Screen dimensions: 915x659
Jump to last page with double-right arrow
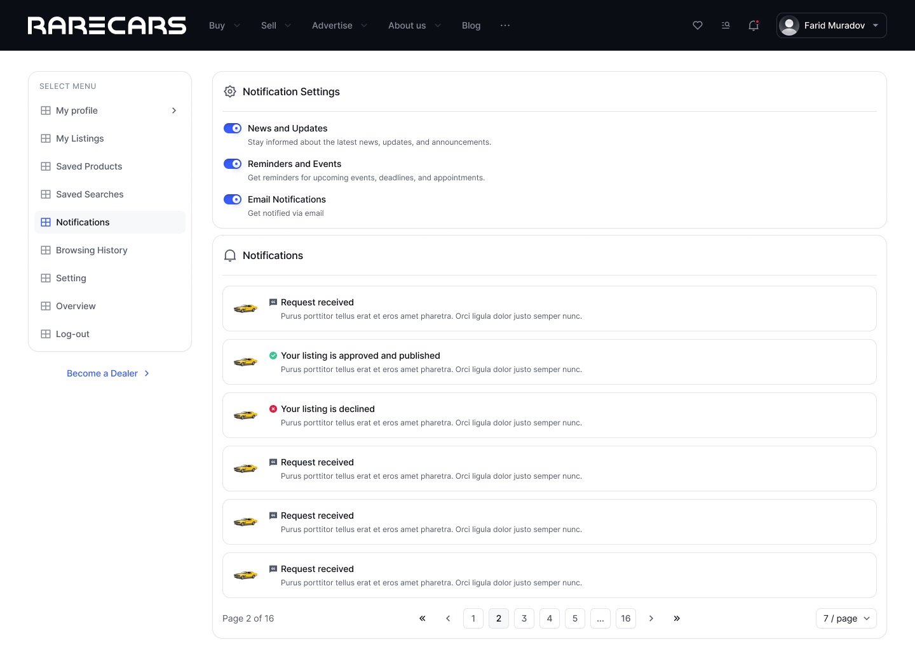[677, 618]
